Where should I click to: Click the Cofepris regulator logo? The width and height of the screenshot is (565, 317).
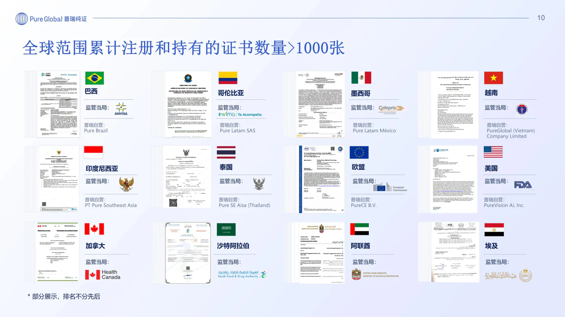391,109
